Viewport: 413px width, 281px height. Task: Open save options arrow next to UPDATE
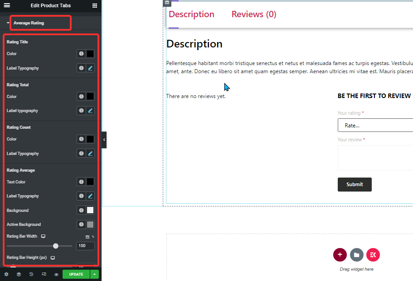94,274
